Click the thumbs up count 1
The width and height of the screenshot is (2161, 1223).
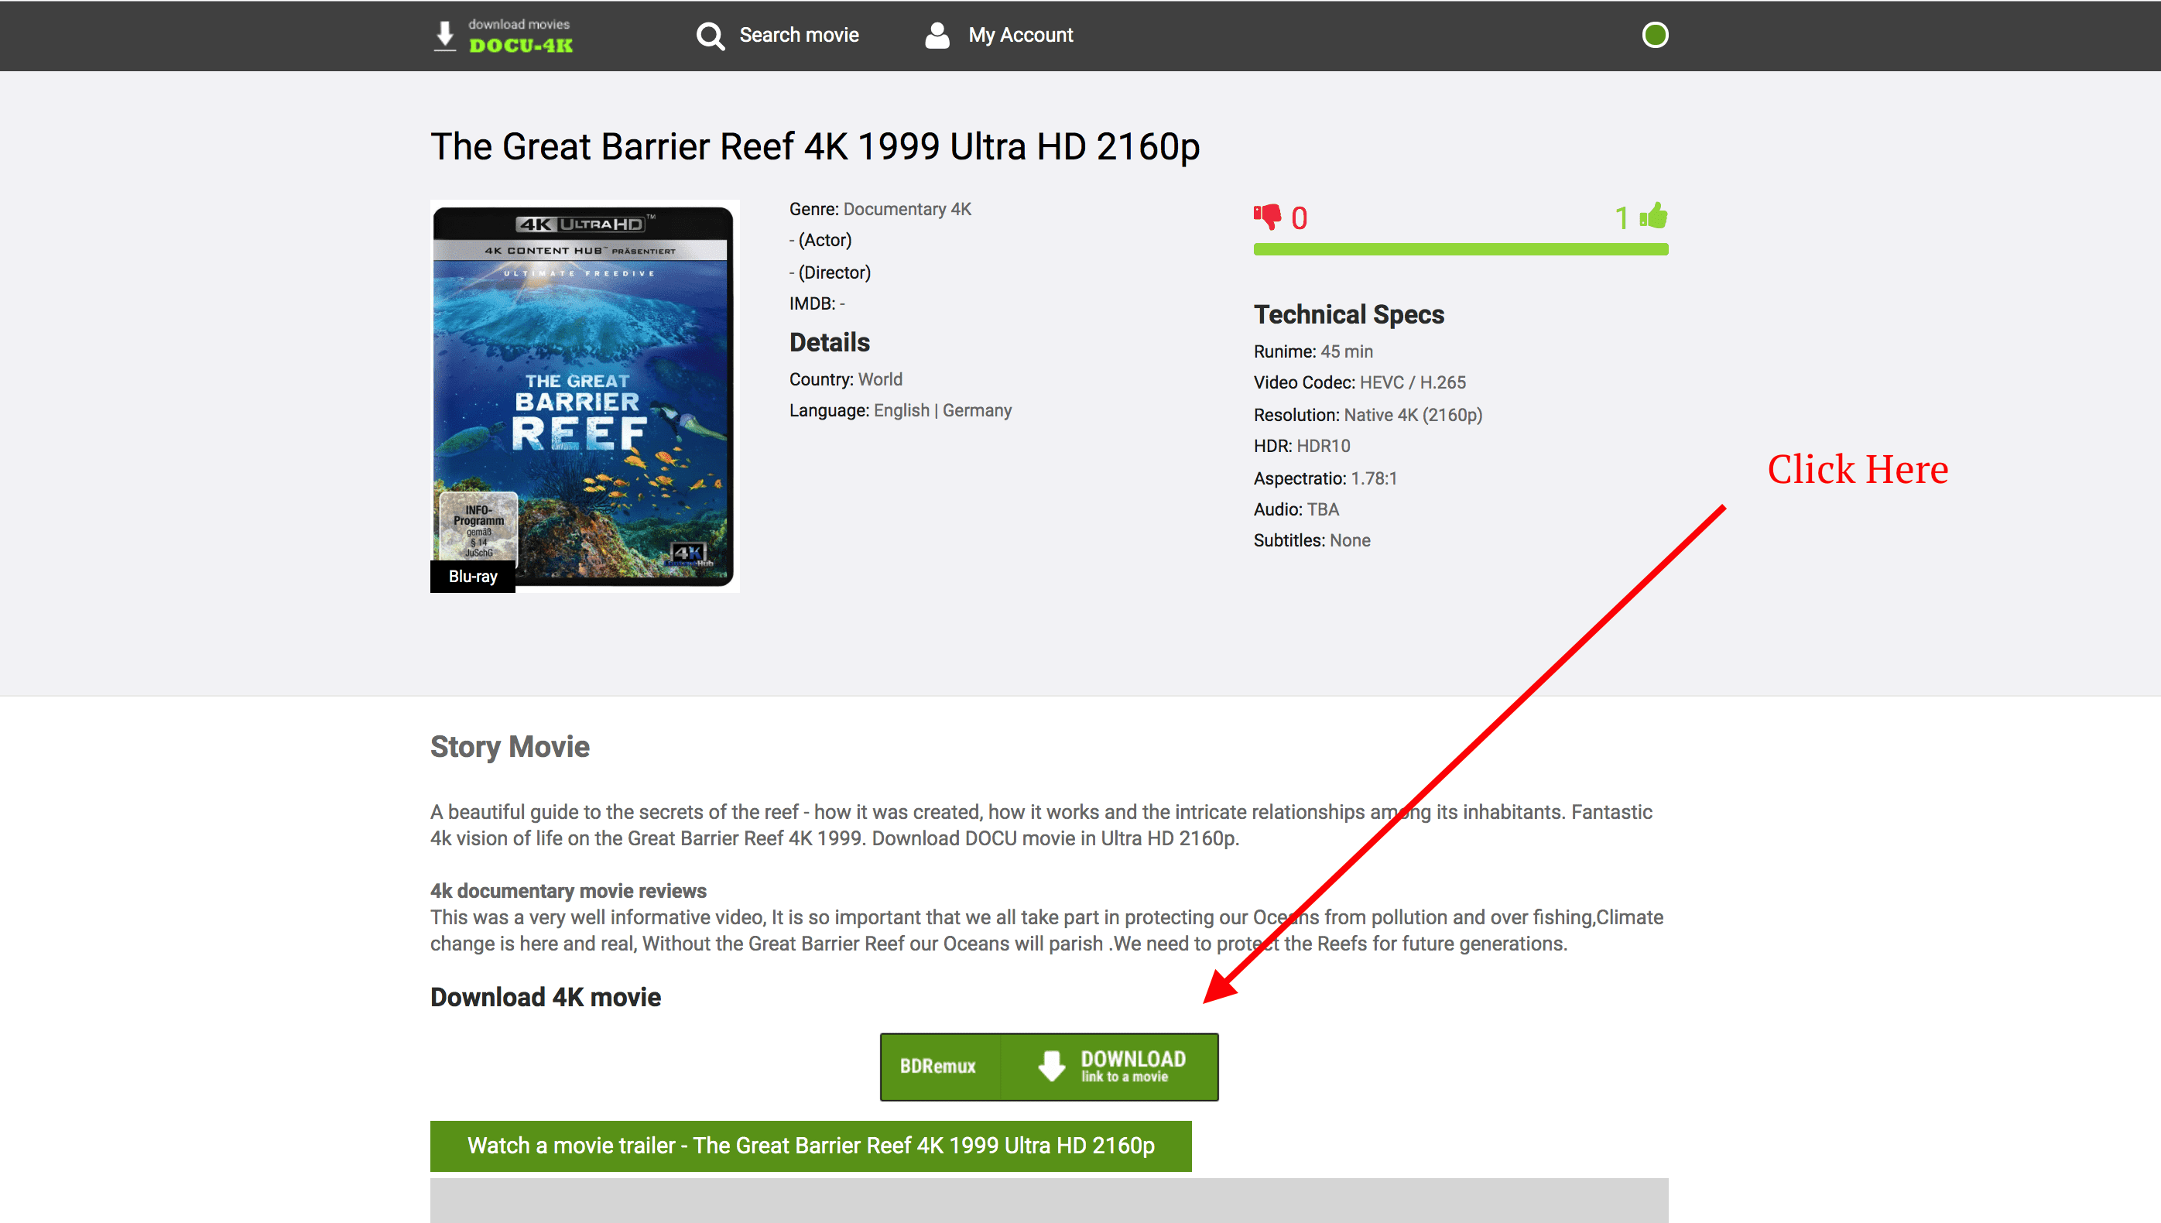click(1621, 218)
